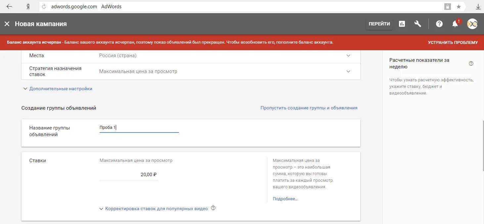Screen dimensions: 484x224
Task: Click the browser address bar URL
Action: tap(74, 7)
